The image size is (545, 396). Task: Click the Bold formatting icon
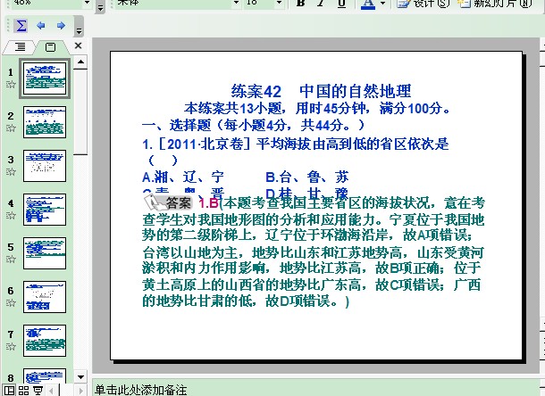click(x=300, y=4)
